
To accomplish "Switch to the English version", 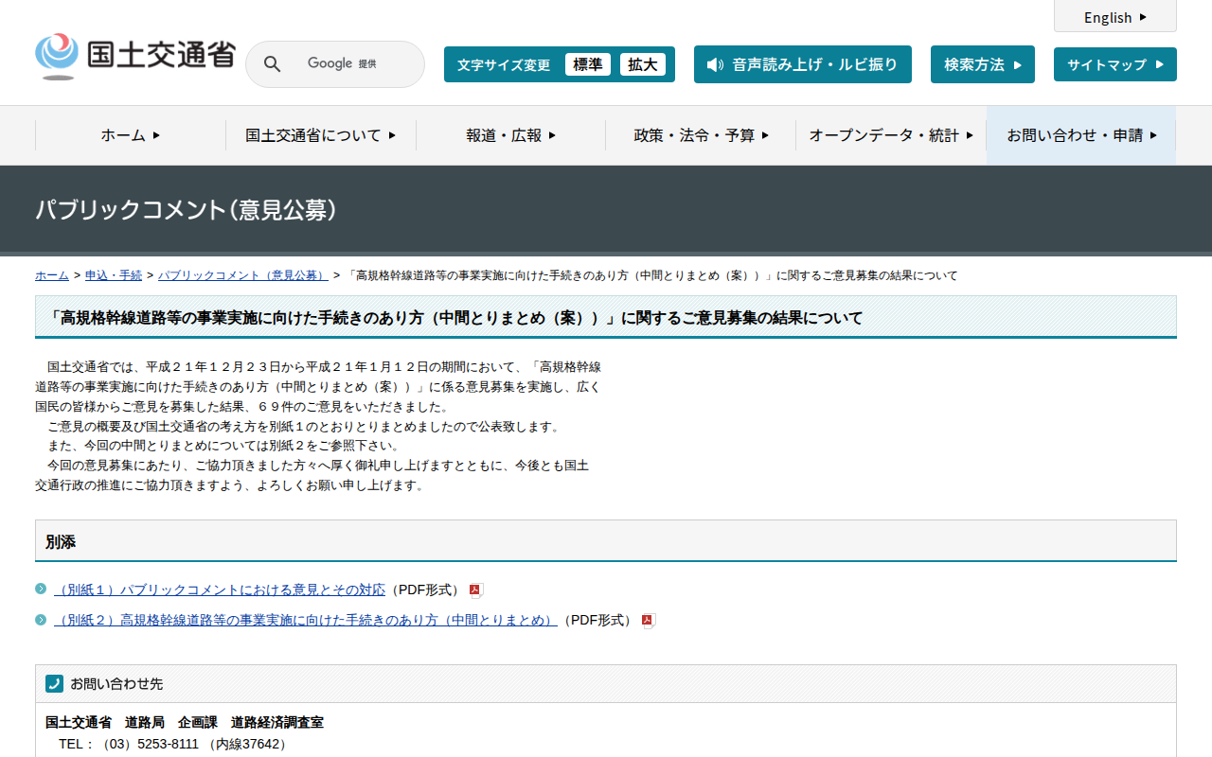I will pyautogui.click(x=1114, y=17).
